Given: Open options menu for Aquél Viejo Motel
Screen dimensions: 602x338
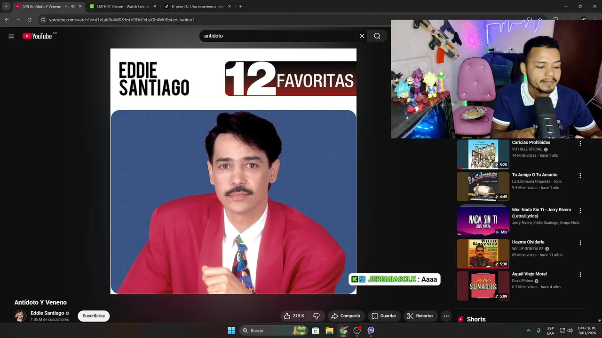Looking at the screenshot, I should click(580, 275).
